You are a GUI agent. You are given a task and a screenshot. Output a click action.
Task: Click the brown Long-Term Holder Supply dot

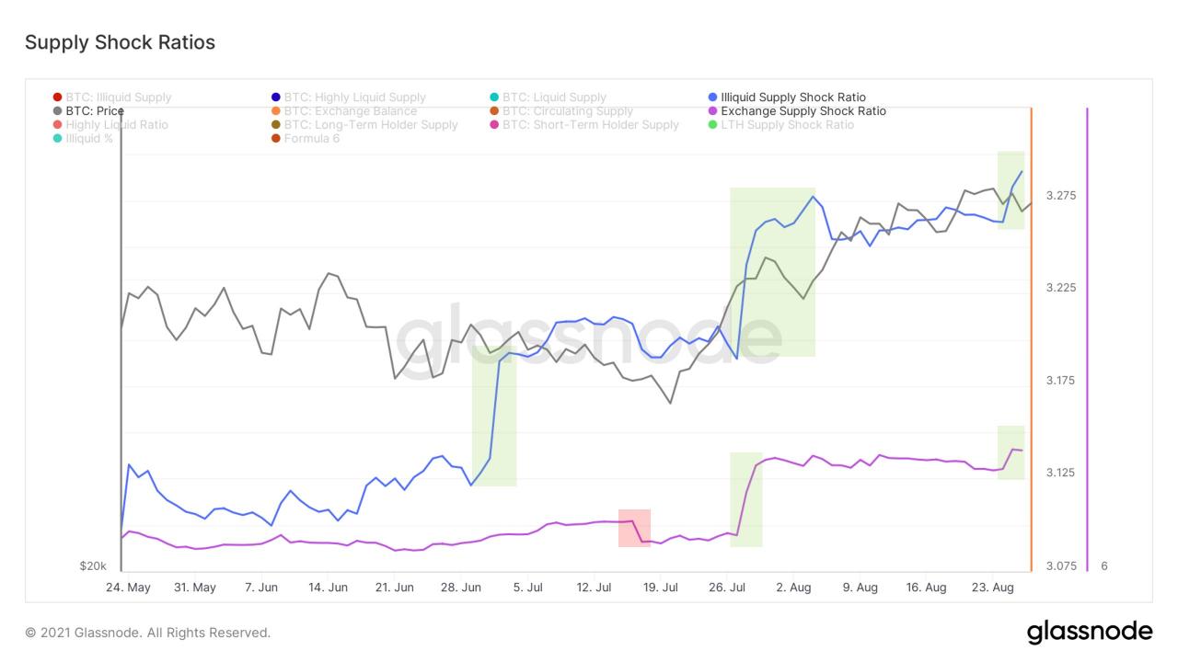276,125
